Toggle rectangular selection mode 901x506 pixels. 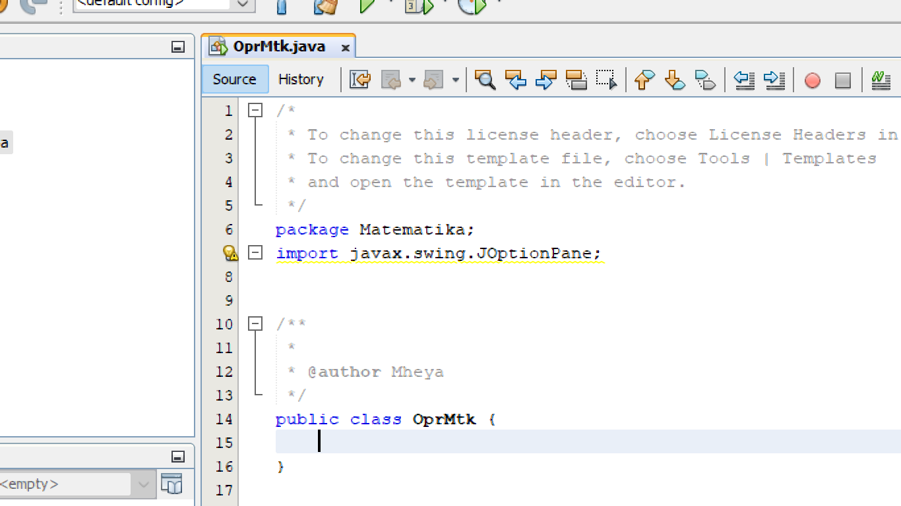606,80
